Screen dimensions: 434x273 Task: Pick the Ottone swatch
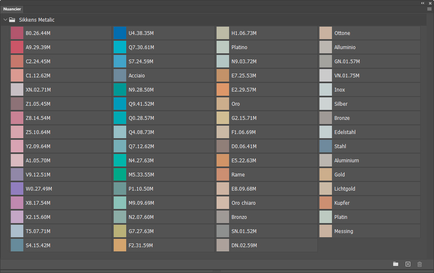tap(326, 33)
